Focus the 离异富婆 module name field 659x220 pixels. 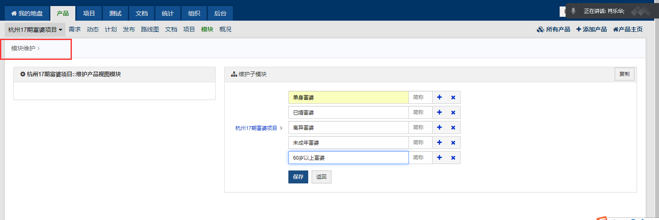(x=348, y=127)
